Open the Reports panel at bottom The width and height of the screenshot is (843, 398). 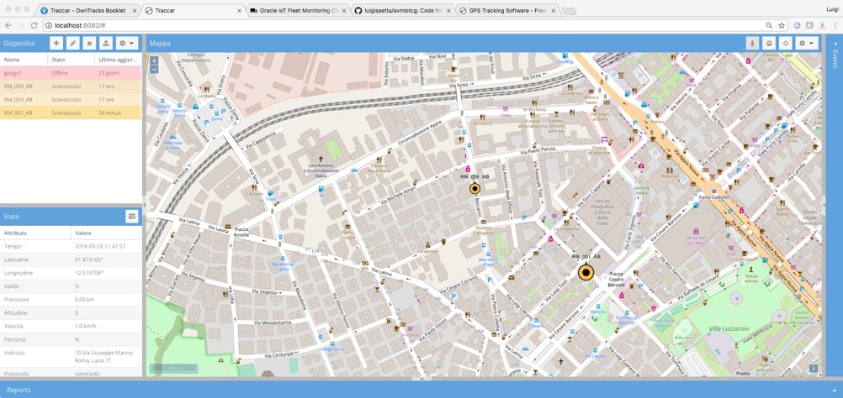point(19,390)
